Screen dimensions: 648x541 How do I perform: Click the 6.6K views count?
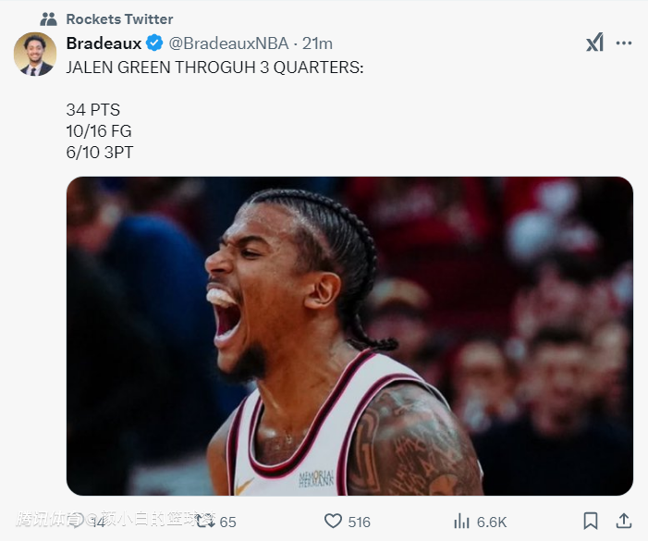(491, 522)
